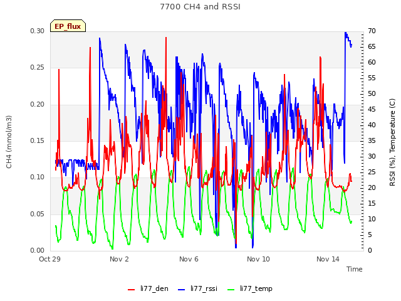
Task: Click the 35 right axis value
Action: point(372,140)
